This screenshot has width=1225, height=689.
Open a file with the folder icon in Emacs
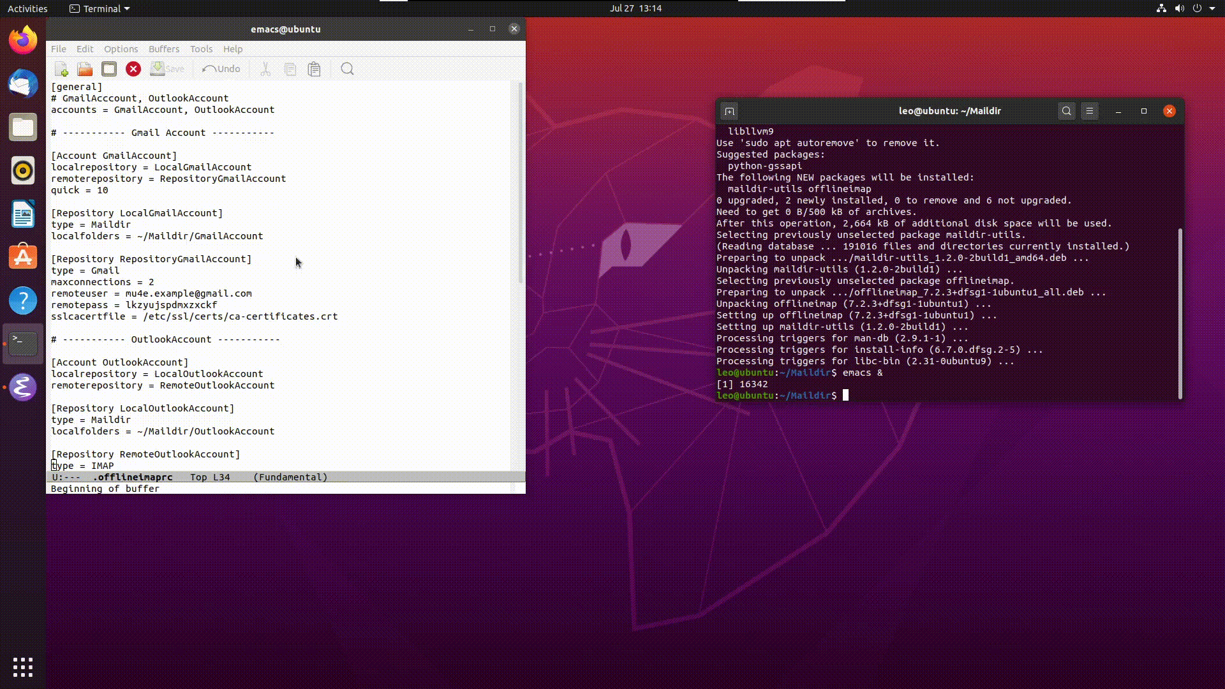click(85, 69)
